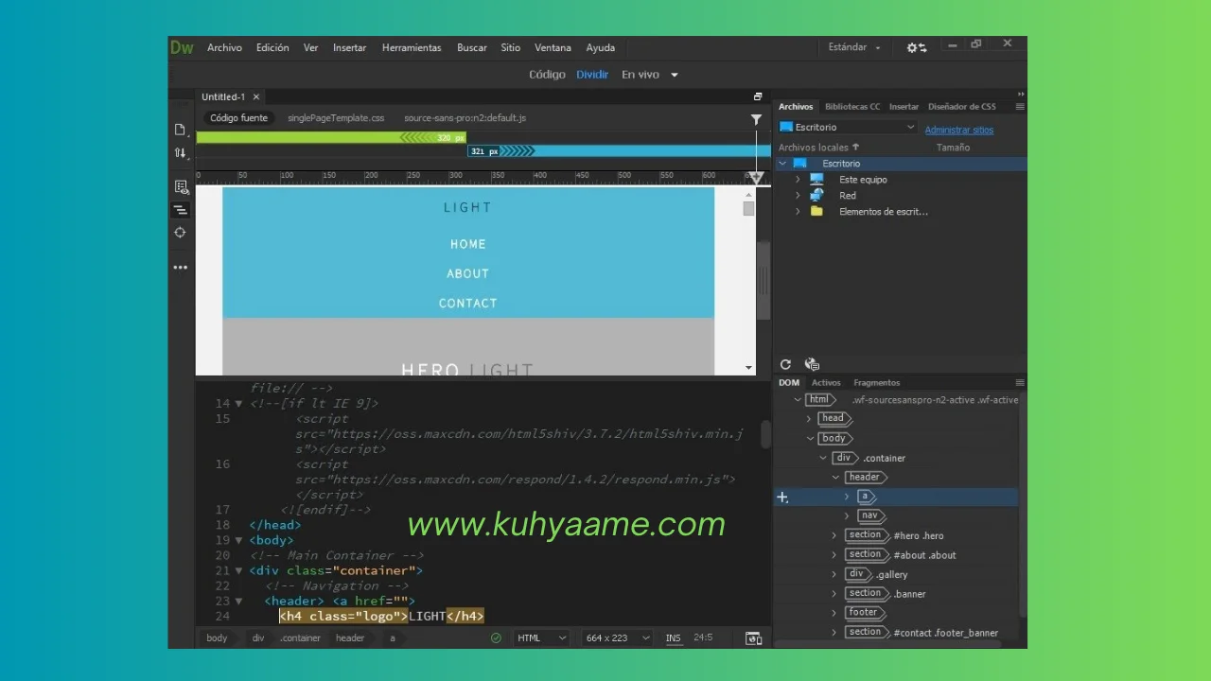This screenshot has height=681, width=1211.
Task: Open the Edición menu
Action: [x=272, y=47]
